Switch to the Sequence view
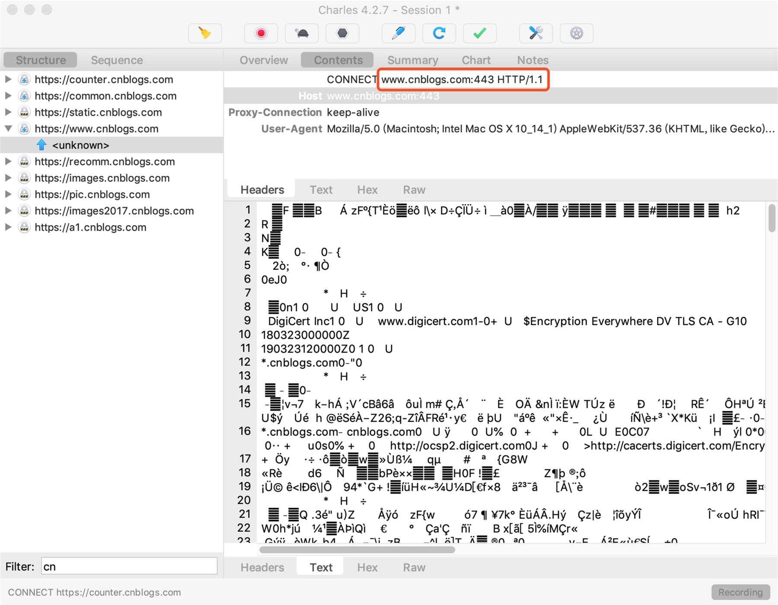This screenshot has width=778, height=605. (x=117, y=60)
